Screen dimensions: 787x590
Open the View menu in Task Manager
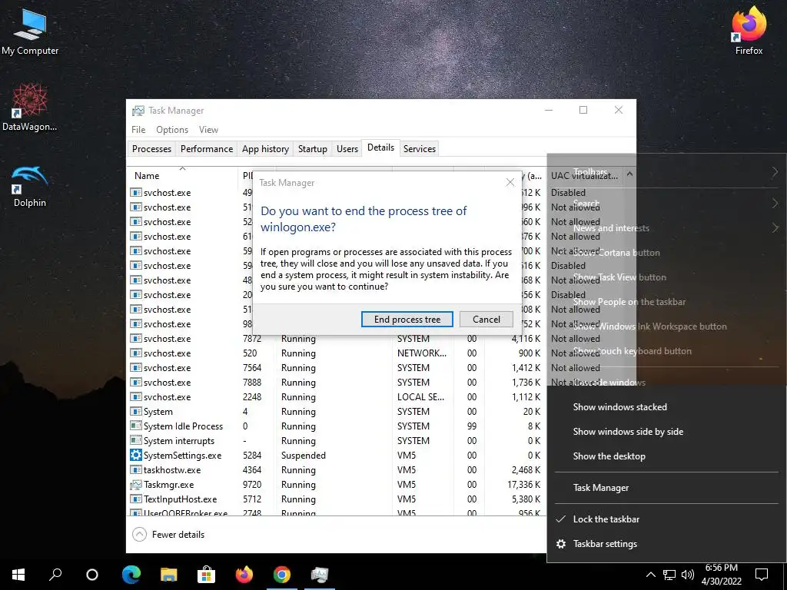click(208, 129)
